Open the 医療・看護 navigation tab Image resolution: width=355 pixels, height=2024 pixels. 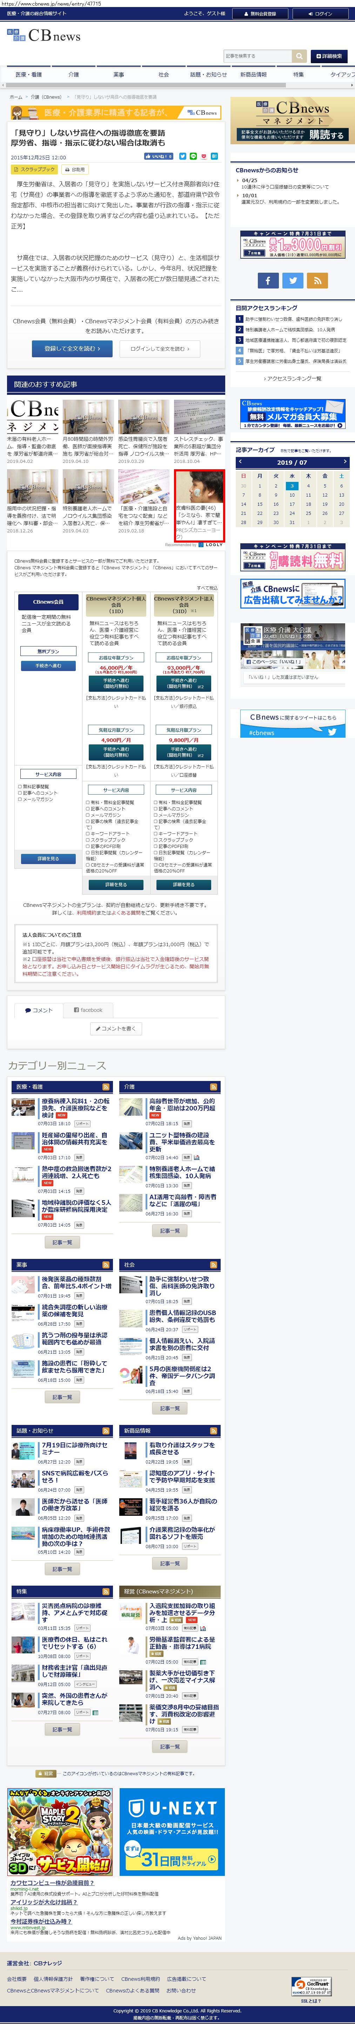click(x=29, y=75)
